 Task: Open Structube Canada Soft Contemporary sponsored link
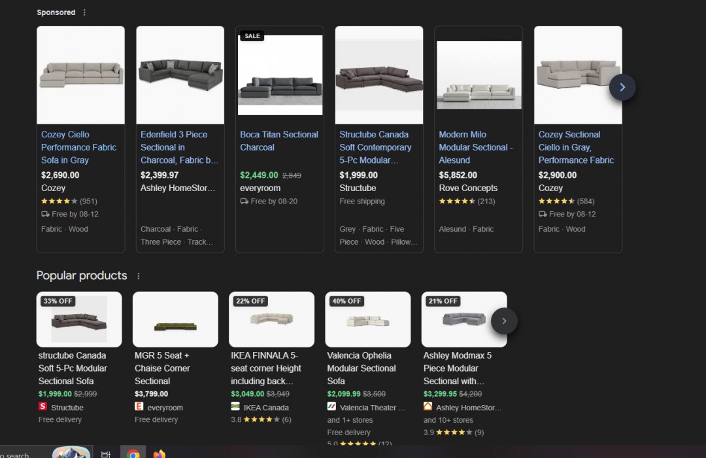pos(375,147)
